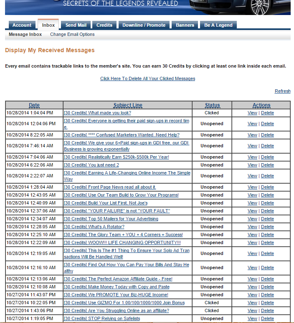Click the 'Display My Received Messages' heading
Screen dimensions: 294x323
[x=50, y=50]
